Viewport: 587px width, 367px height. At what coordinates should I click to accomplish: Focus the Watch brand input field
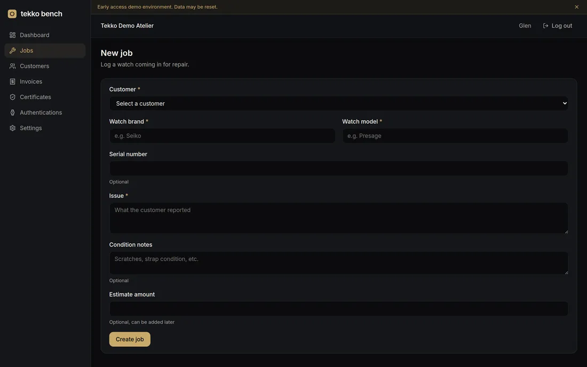(222, 136)
